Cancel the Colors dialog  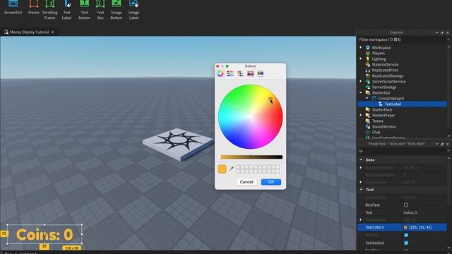[246, 182]
